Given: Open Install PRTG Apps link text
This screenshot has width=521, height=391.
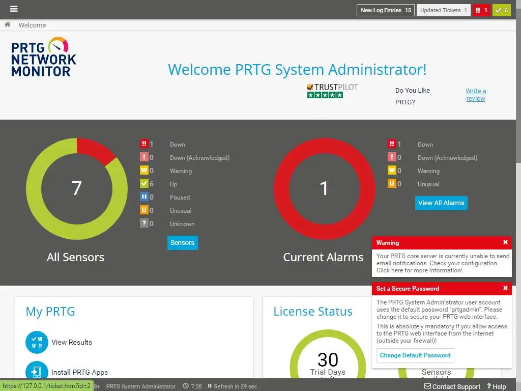Looking at the screenshot, I should pyautogui.click(x=79, y=372).
